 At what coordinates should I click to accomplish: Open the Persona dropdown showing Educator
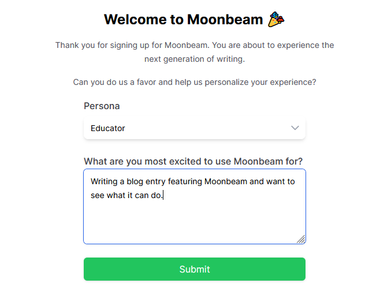[x=195, y=128]
